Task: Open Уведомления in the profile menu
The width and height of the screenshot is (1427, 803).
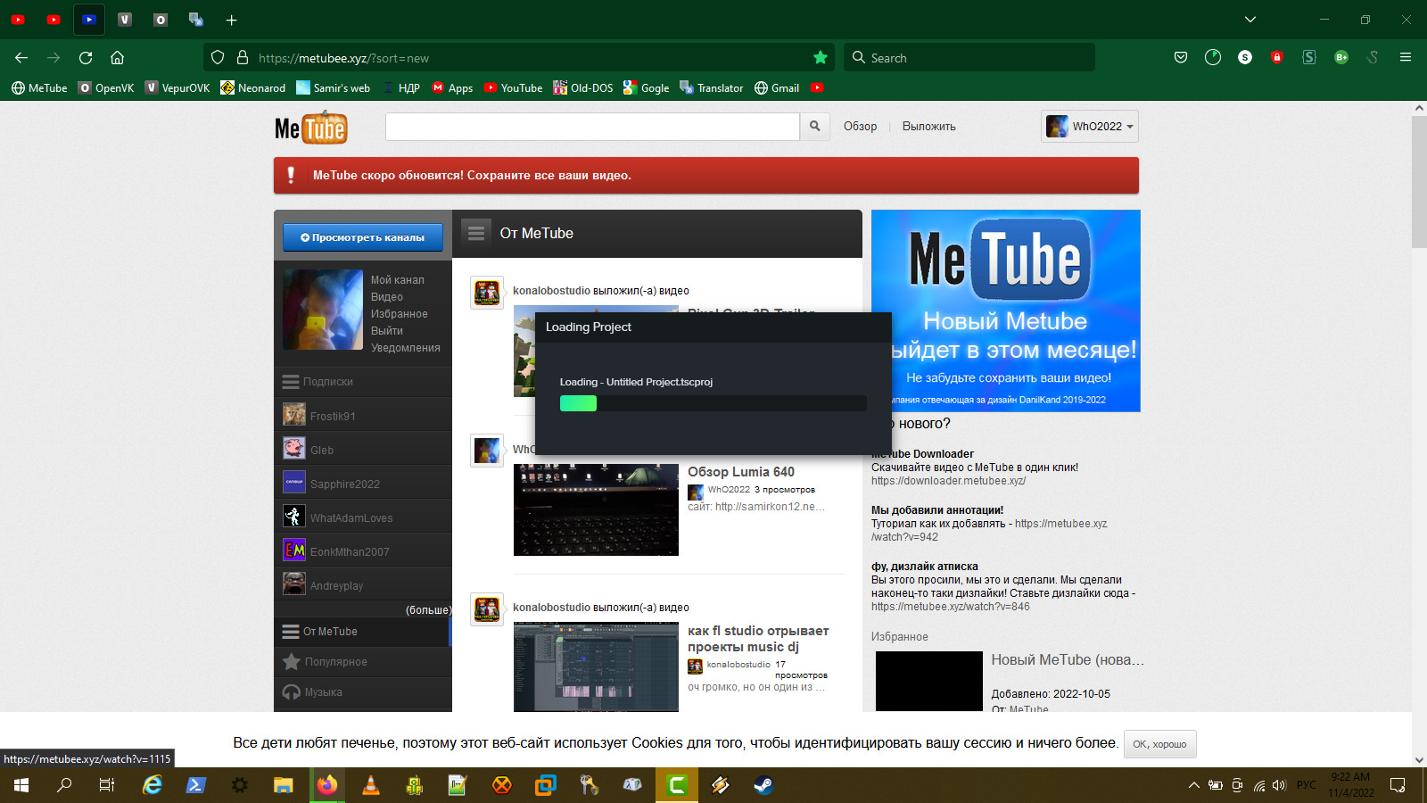Action: pos(405,348)
